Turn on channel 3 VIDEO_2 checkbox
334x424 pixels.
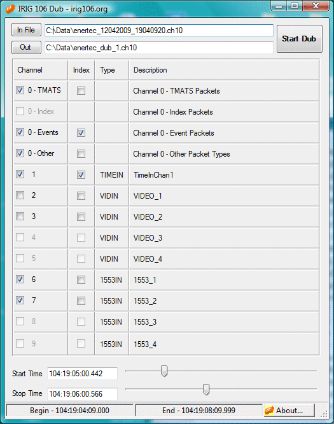tap(20, 216)
